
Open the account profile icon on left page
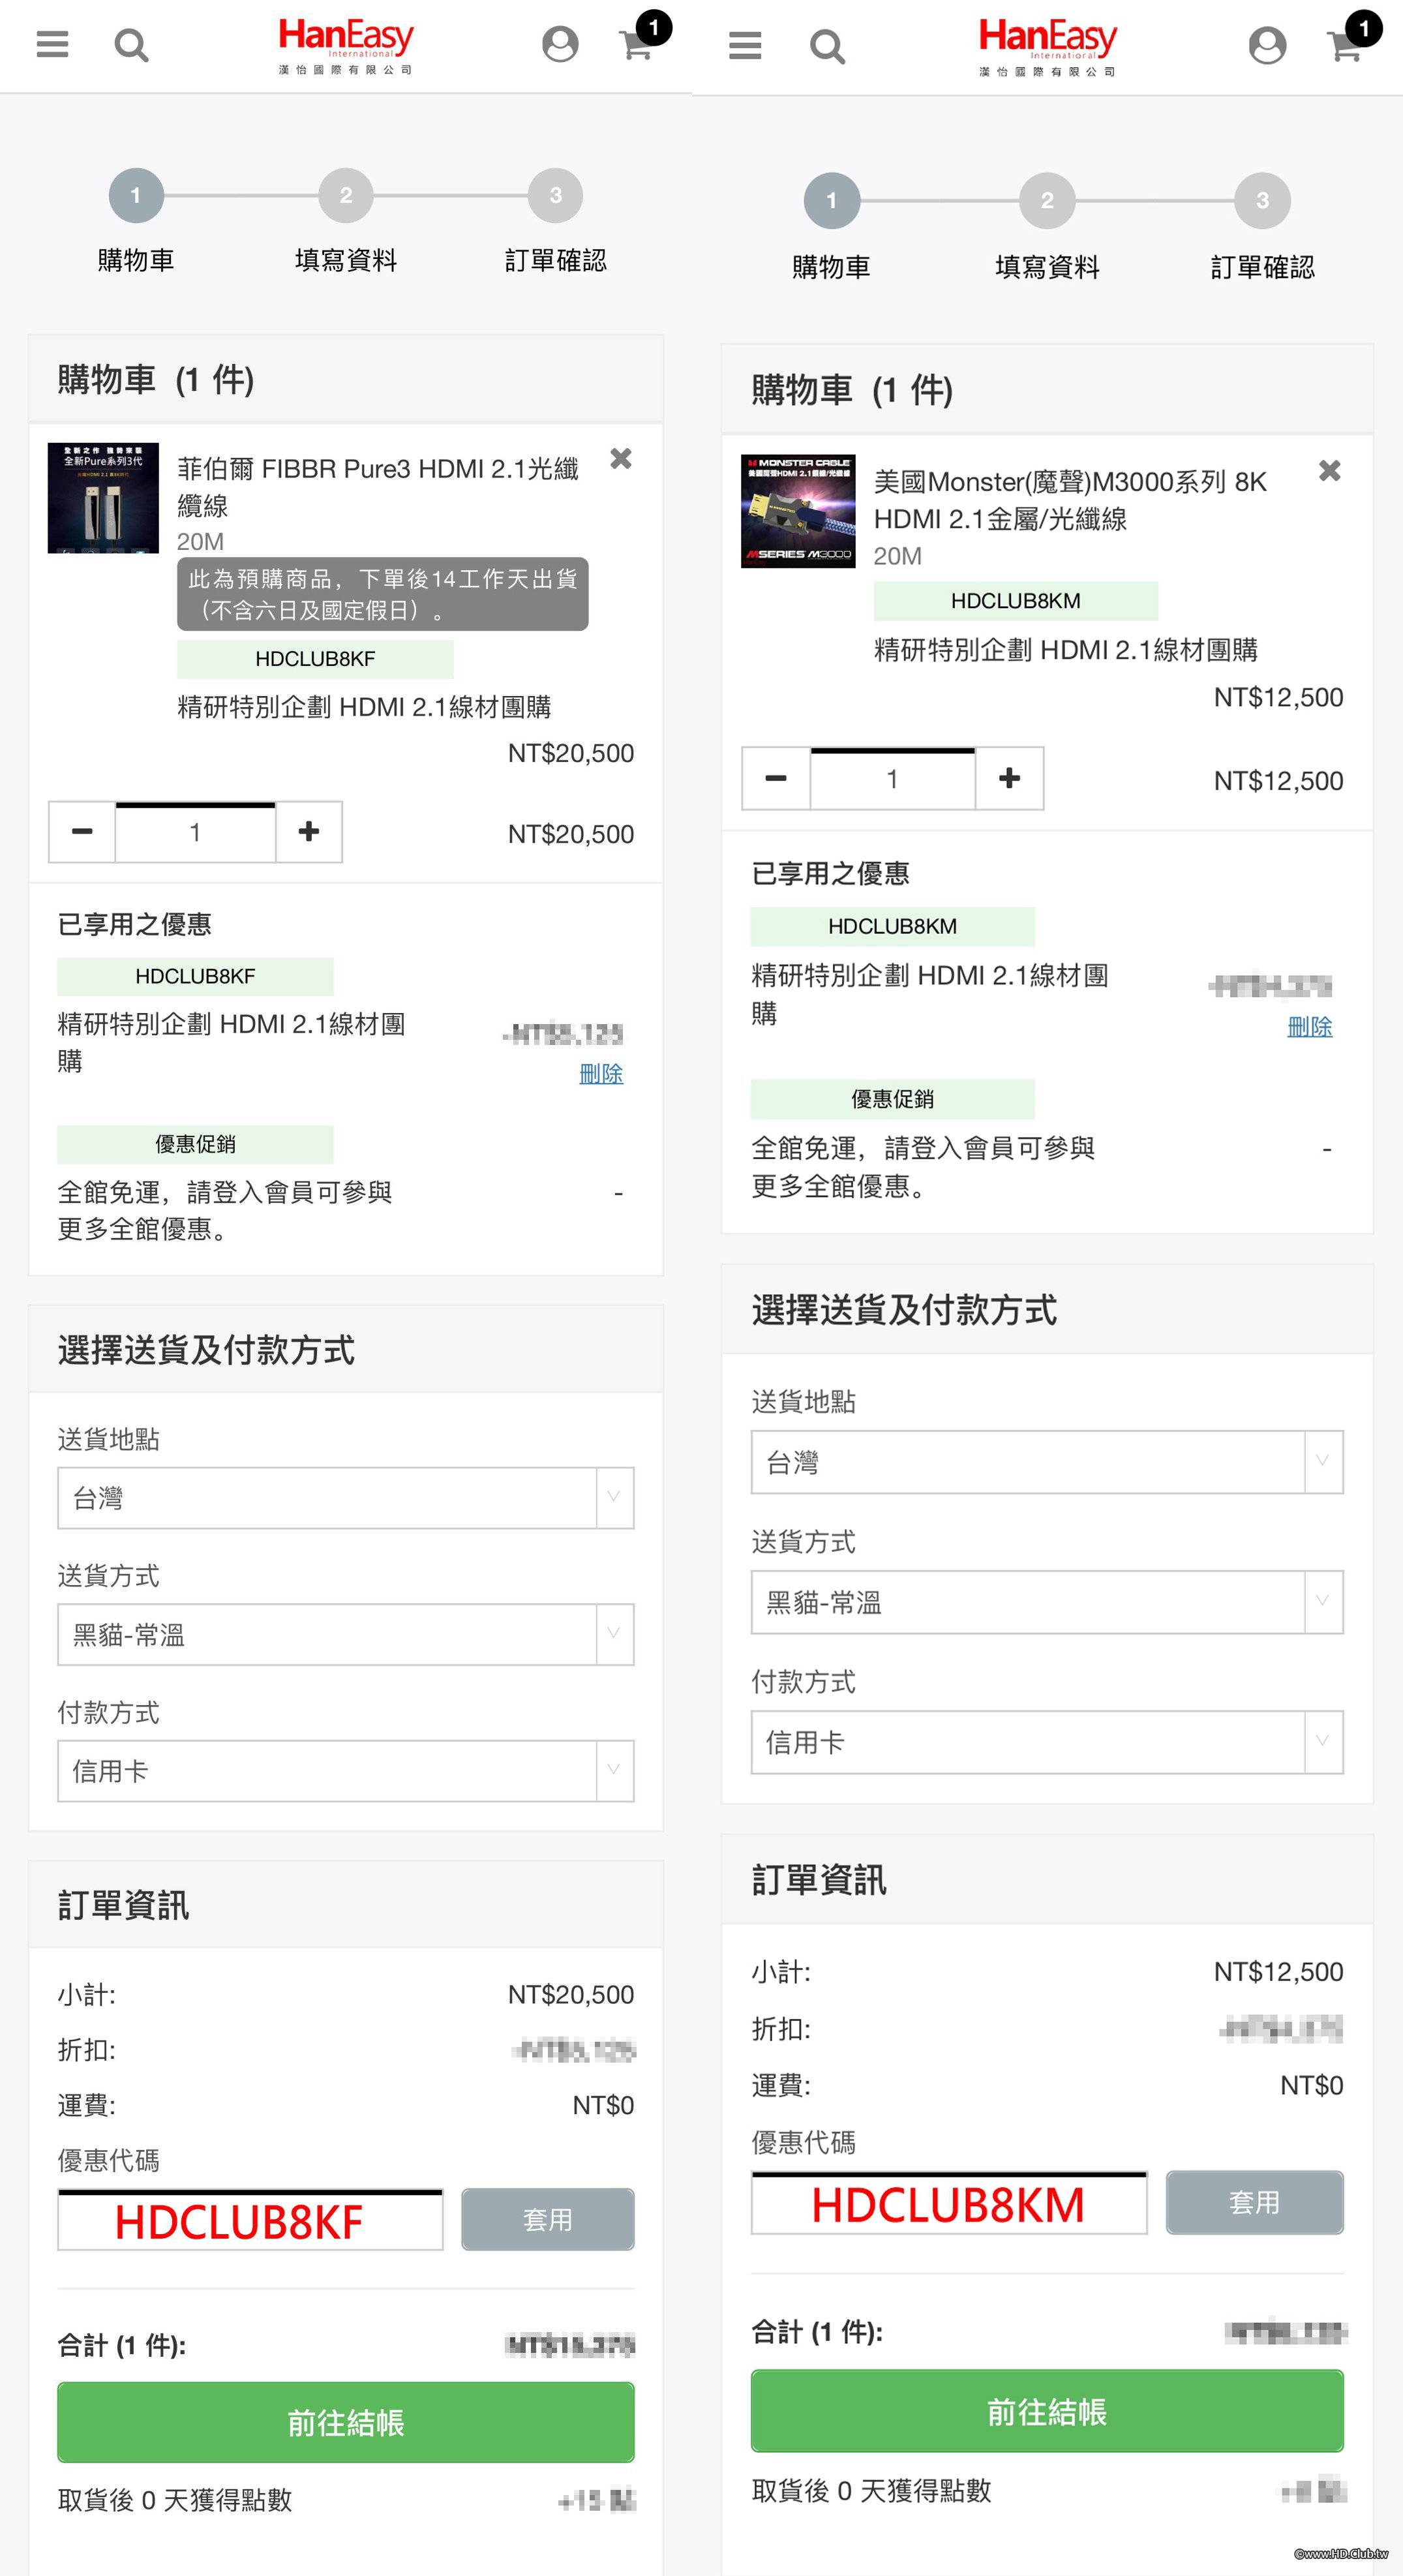pos(560,45)
